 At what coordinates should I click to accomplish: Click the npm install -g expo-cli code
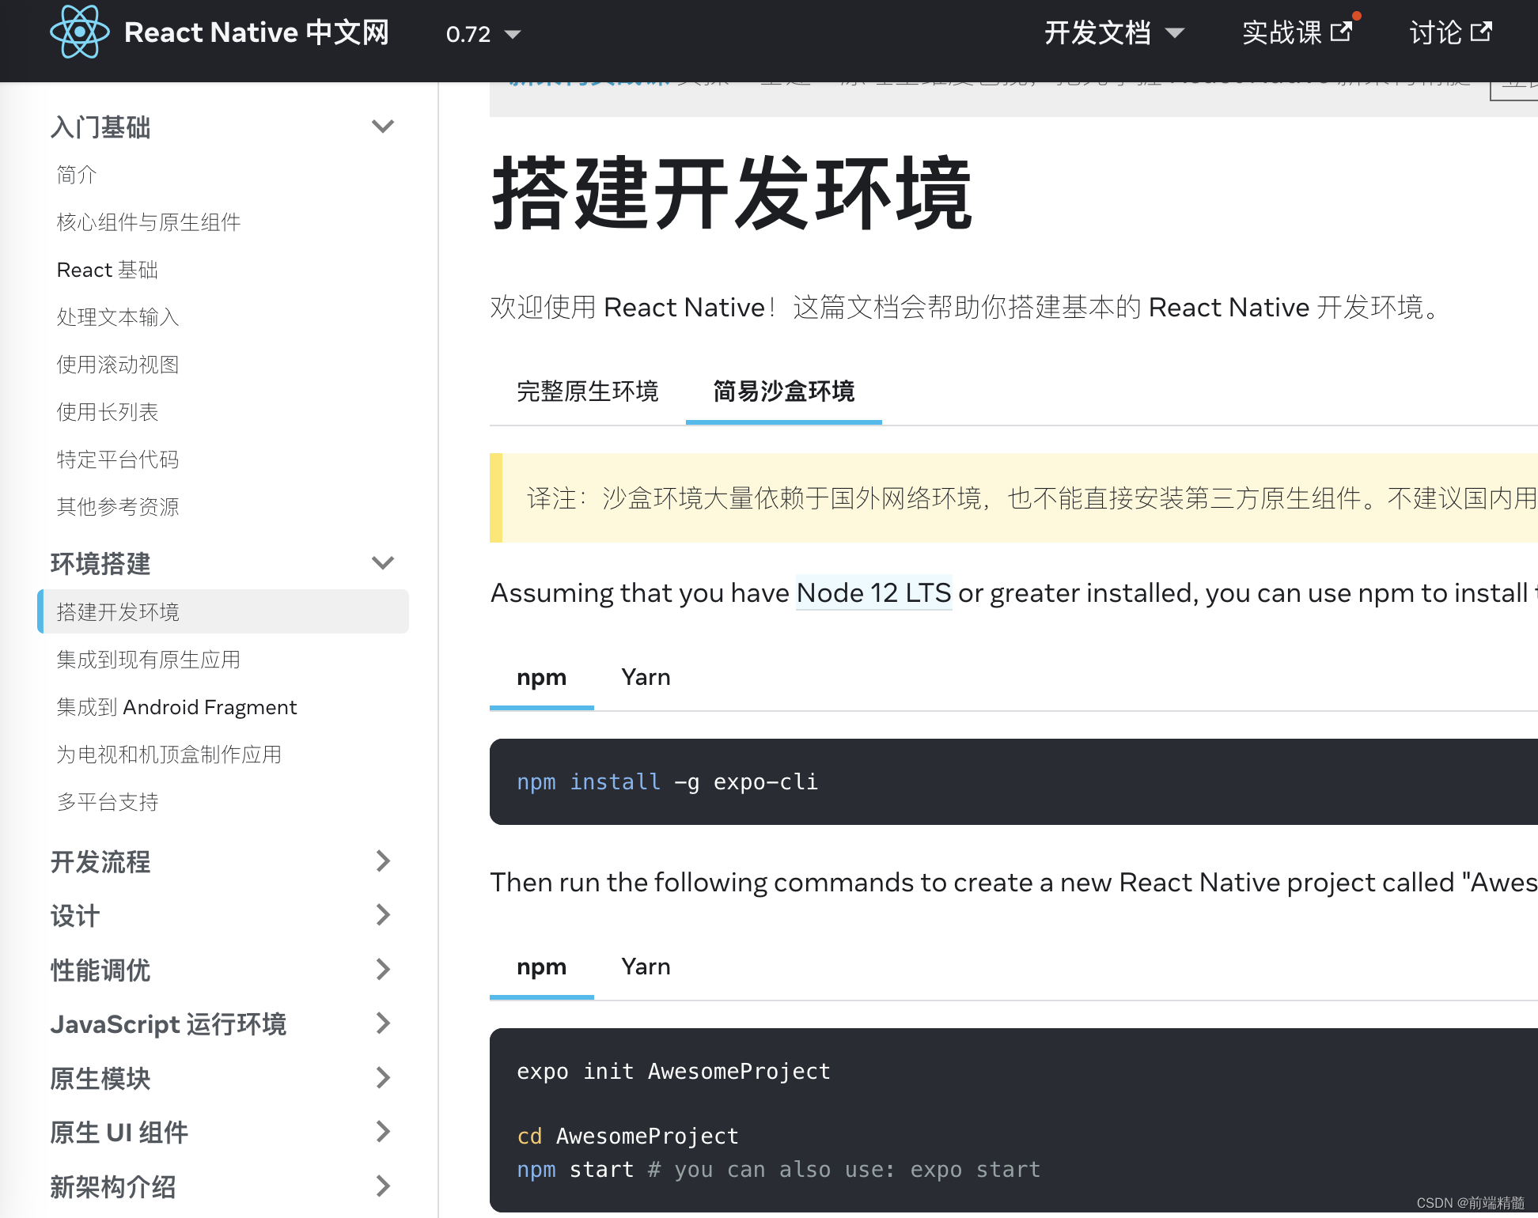tap(668, 782)
